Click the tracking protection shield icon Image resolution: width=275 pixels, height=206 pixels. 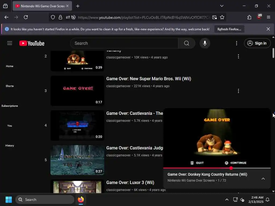(53, 17)
